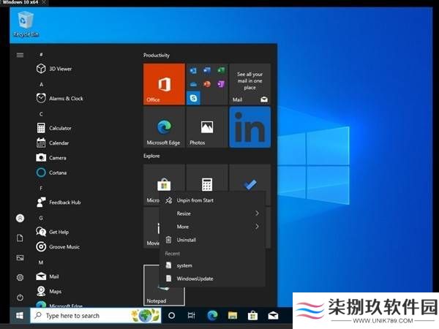This screenshot has height=329, width=439.
Task: Open the Skype tile in Office folder
Action: [193, 98]
